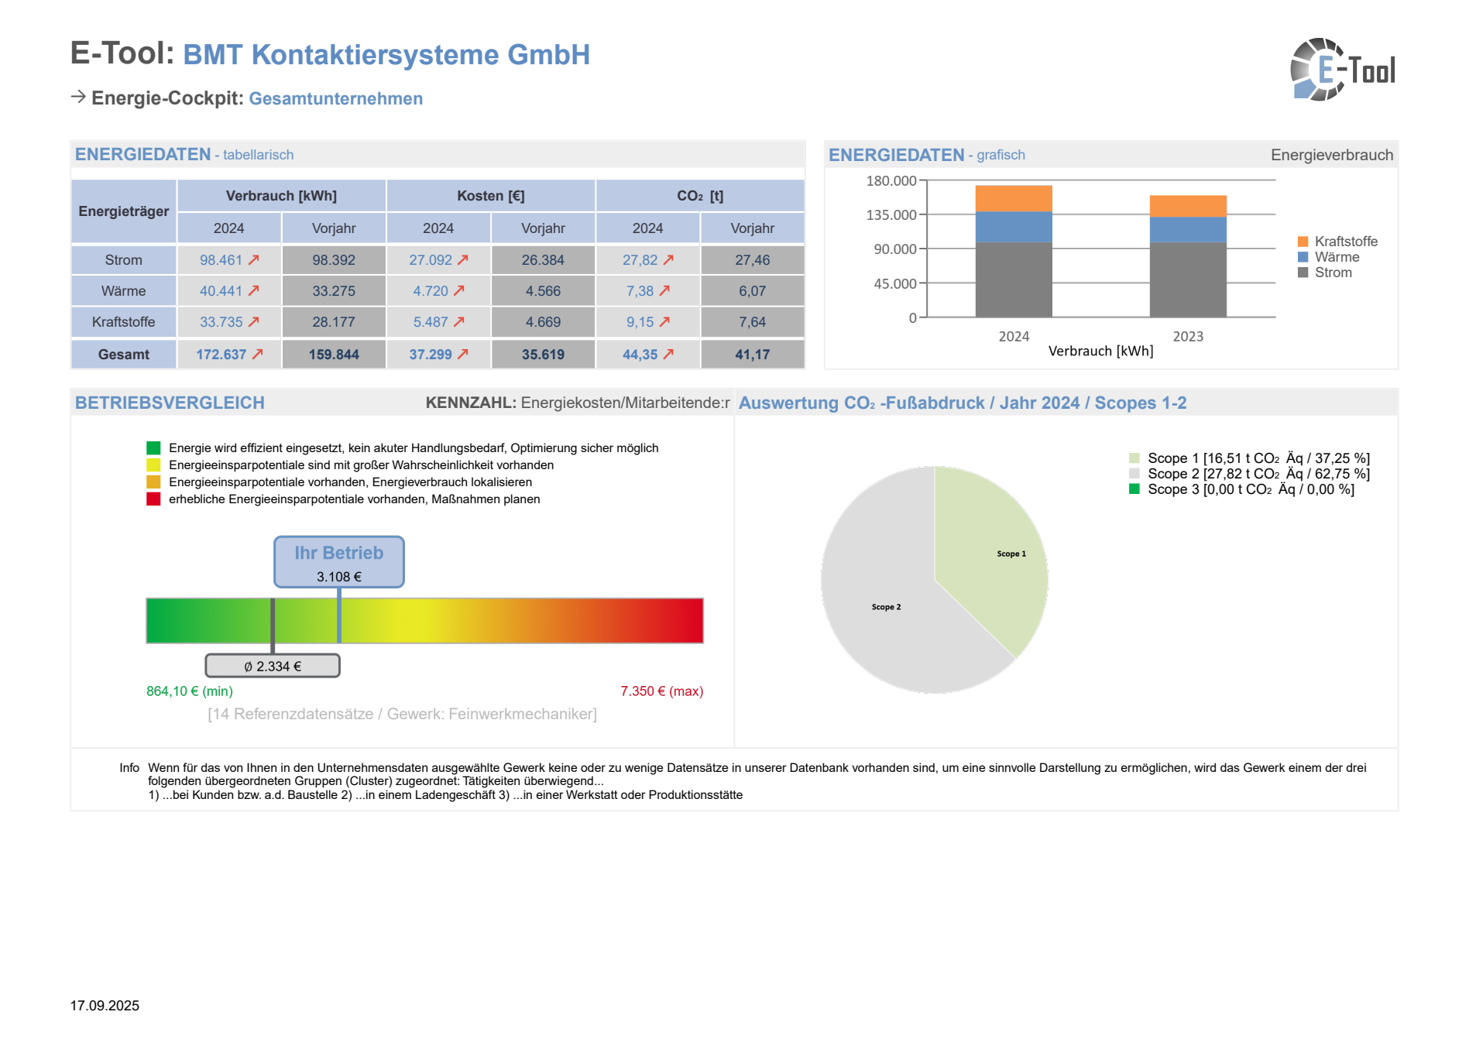Click the red legend square for erhebliche Energieeinsparpotentiale
Screen dimensions: 1469x1039
(153, 499)
